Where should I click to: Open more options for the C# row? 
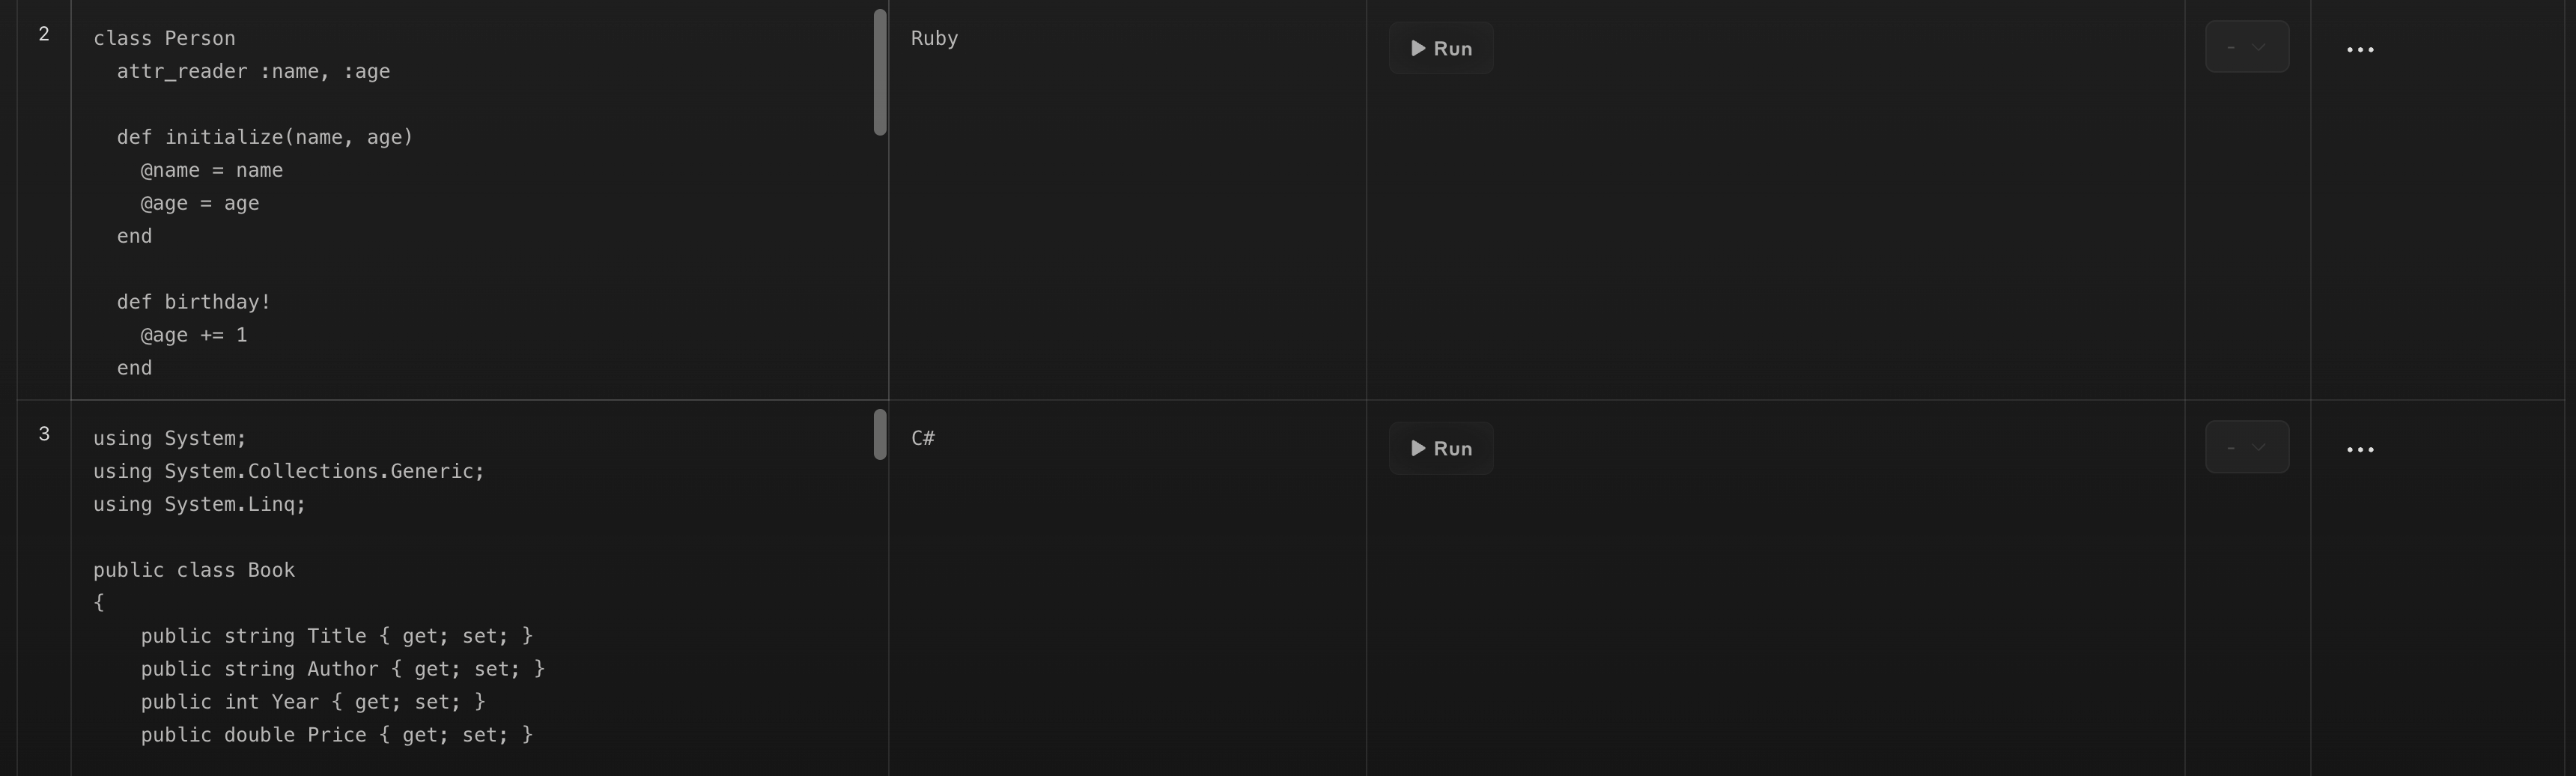(x=2360, y=449)
